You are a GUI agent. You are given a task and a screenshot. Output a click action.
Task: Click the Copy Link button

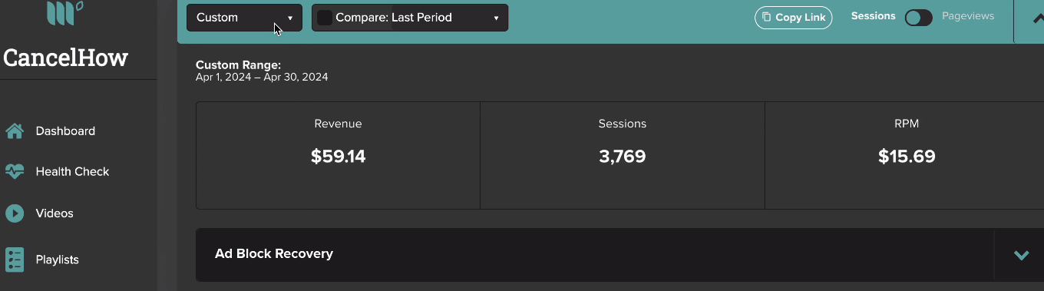point(794,18)
